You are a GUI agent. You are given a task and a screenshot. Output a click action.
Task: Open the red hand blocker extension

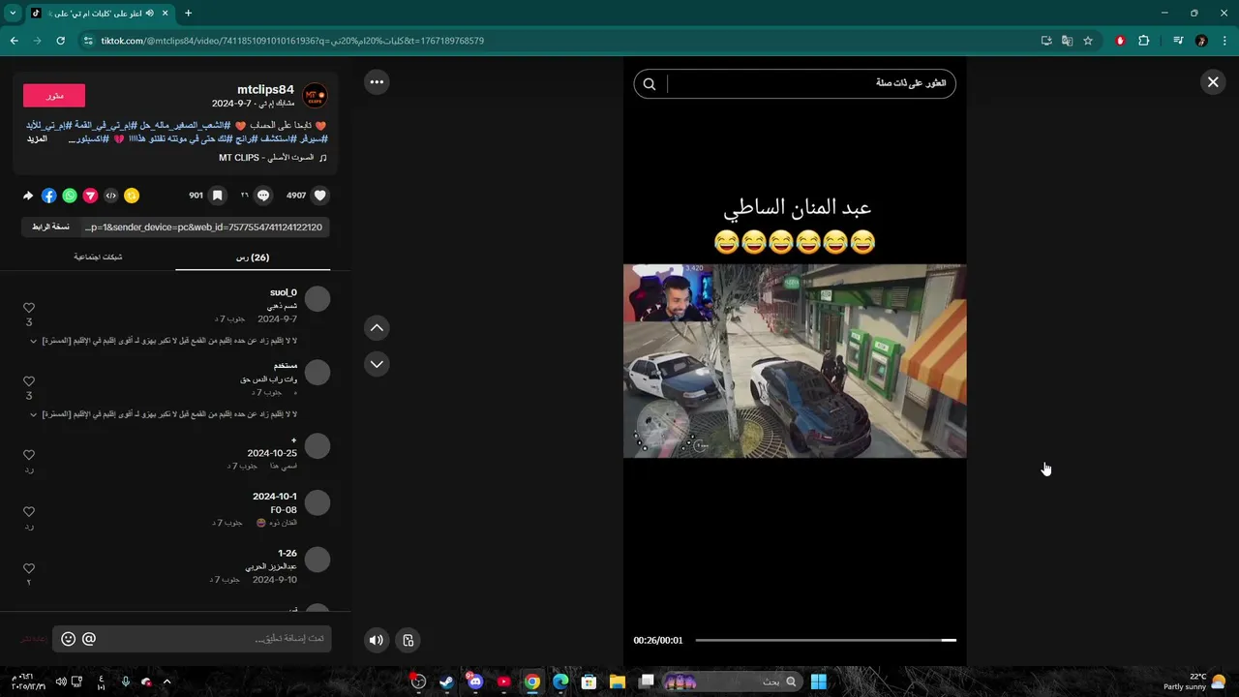click(x=1121, y=41)
